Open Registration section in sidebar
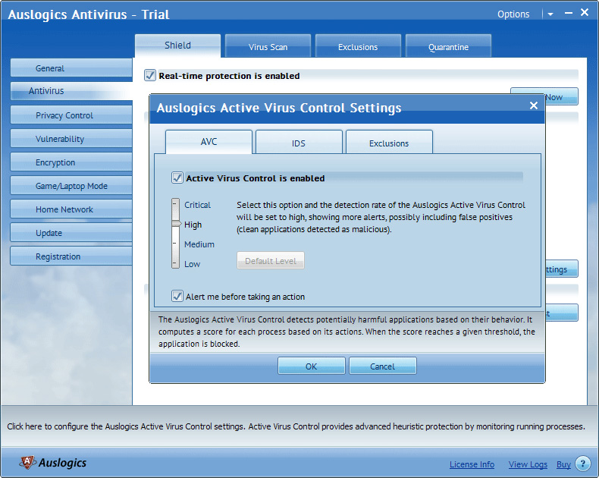599x478 pixels. pos(71,256)
